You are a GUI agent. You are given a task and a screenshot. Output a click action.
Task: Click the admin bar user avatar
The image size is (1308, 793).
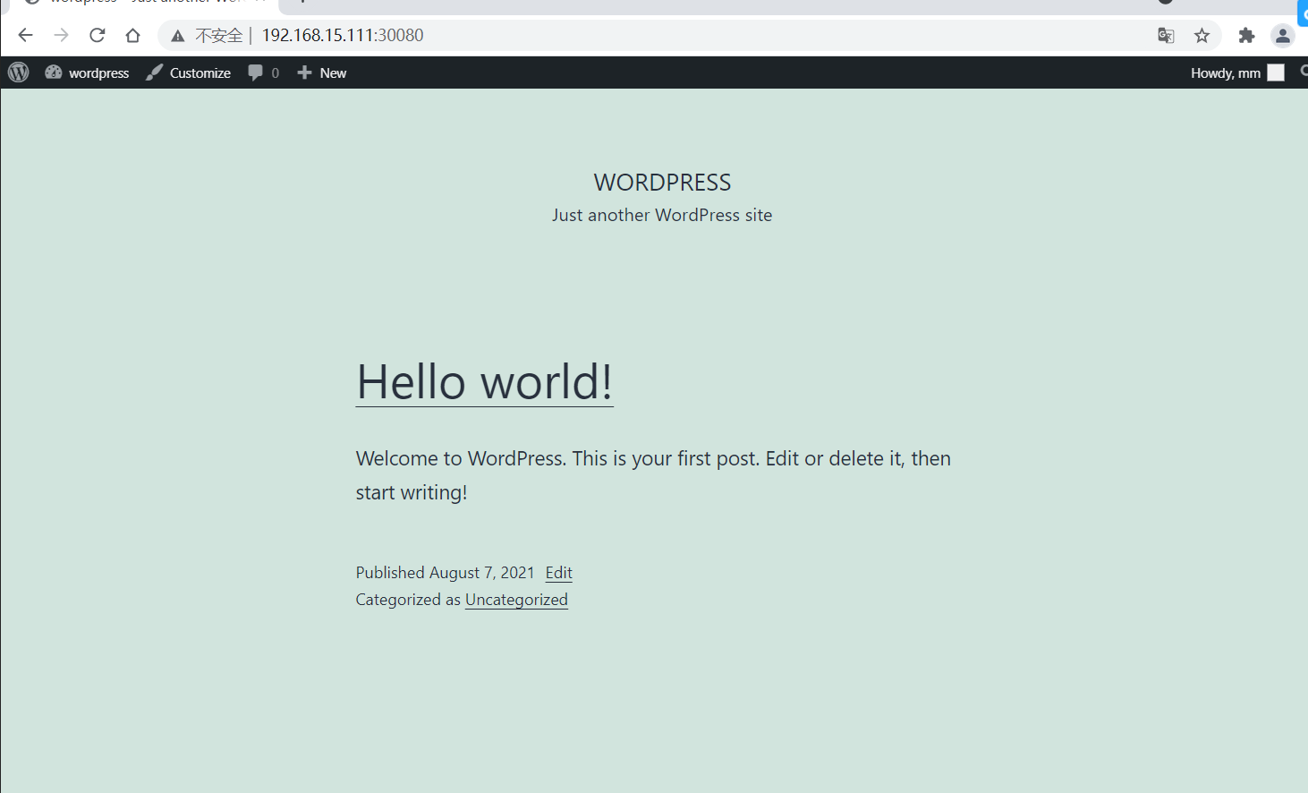pos(1276,72)
